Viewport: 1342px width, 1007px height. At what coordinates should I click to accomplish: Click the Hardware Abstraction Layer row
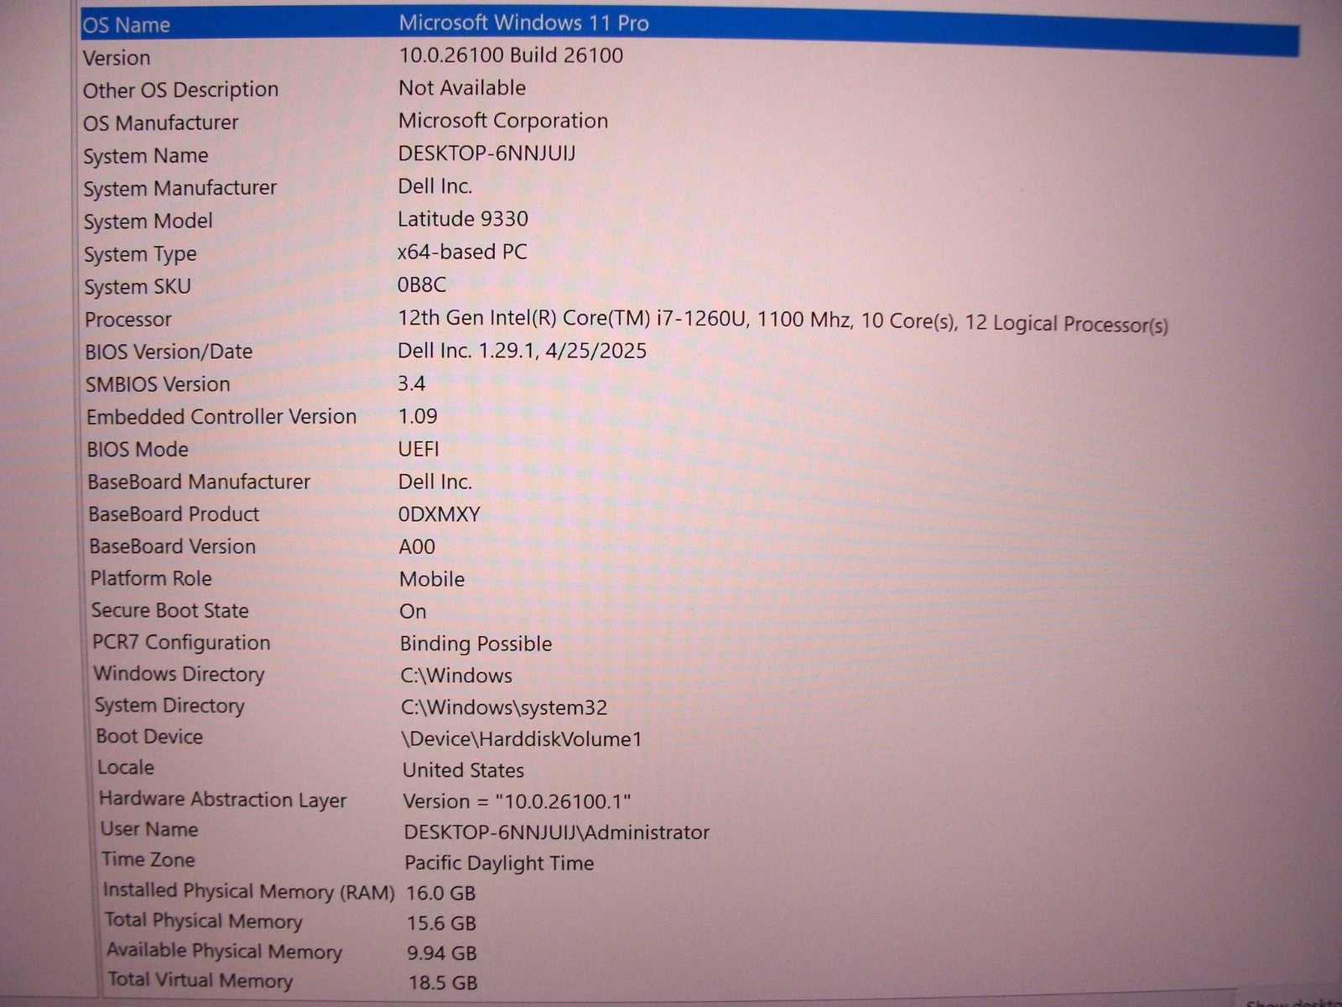point(222,800)
